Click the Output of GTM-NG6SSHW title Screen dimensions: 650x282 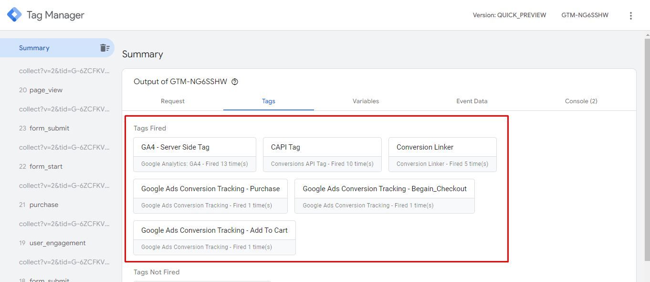click(180, 82)
